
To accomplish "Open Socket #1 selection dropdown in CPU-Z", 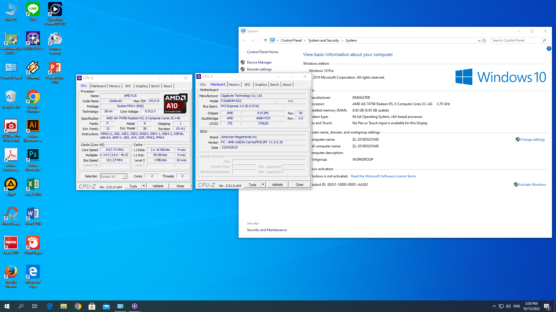I will pyautogui.click(x=114, y=176).
